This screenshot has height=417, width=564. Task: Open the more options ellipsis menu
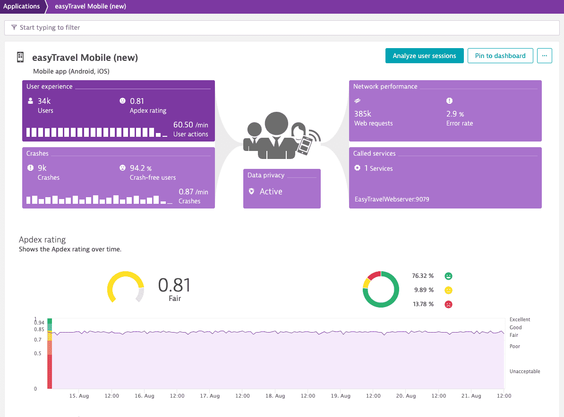tap(544, 56)
